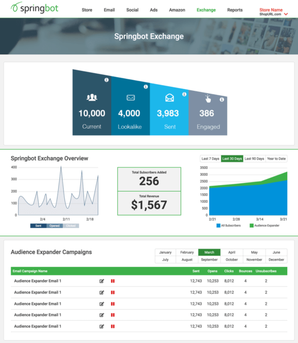Go to the Exchange section
The height and width of the screenshot is (343, 298).
coord(206,10)
